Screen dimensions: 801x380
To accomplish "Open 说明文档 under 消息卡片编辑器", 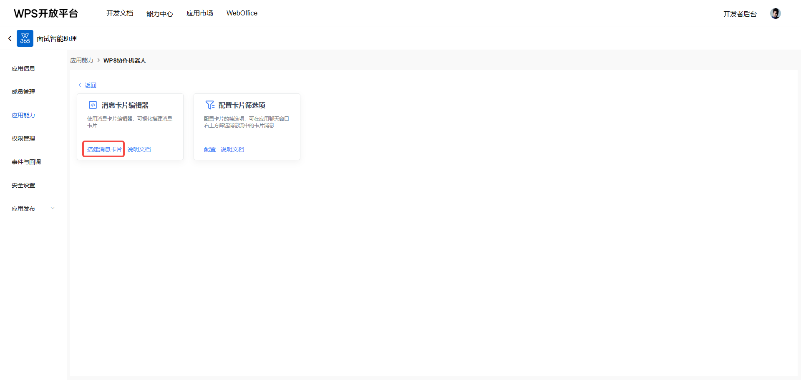I will click(139, 149).
